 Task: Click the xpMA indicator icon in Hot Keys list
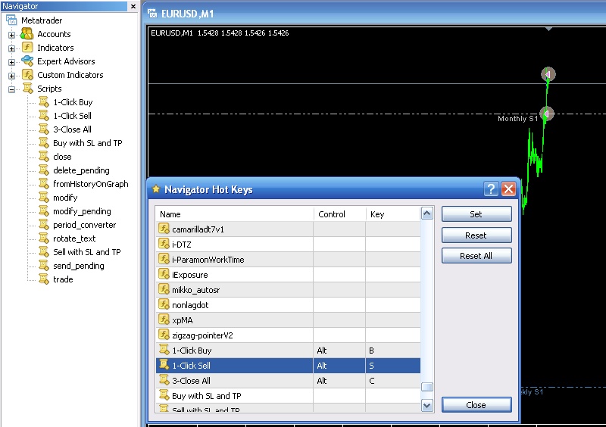164,319
